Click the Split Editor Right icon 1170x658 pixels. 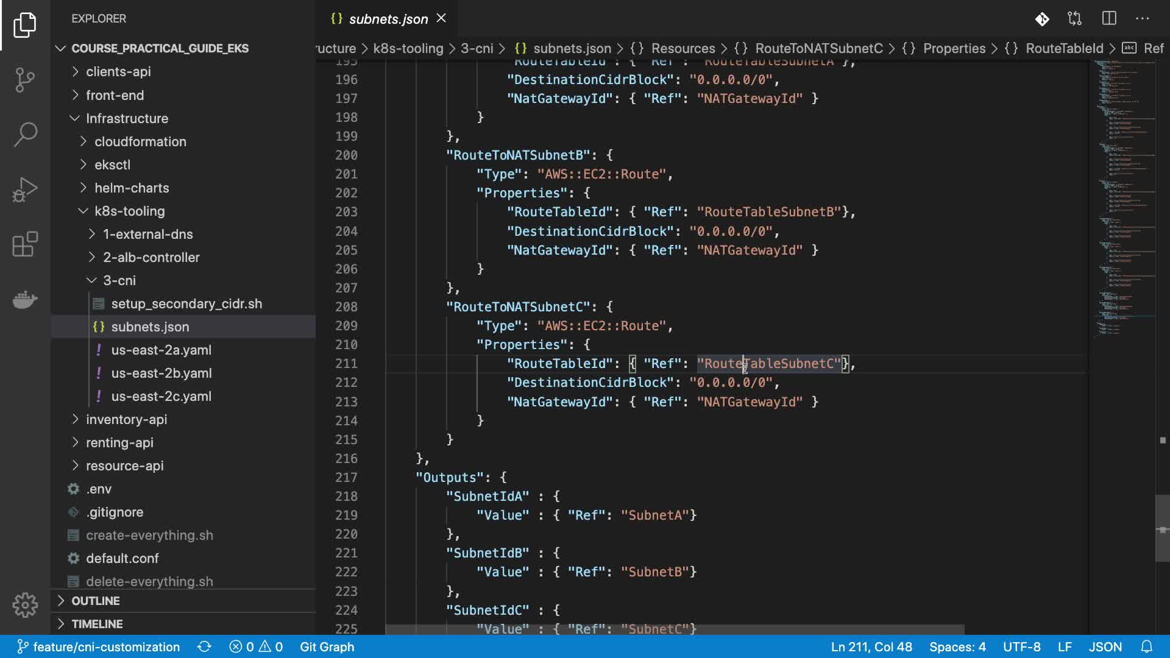(x=1109, y=19)
